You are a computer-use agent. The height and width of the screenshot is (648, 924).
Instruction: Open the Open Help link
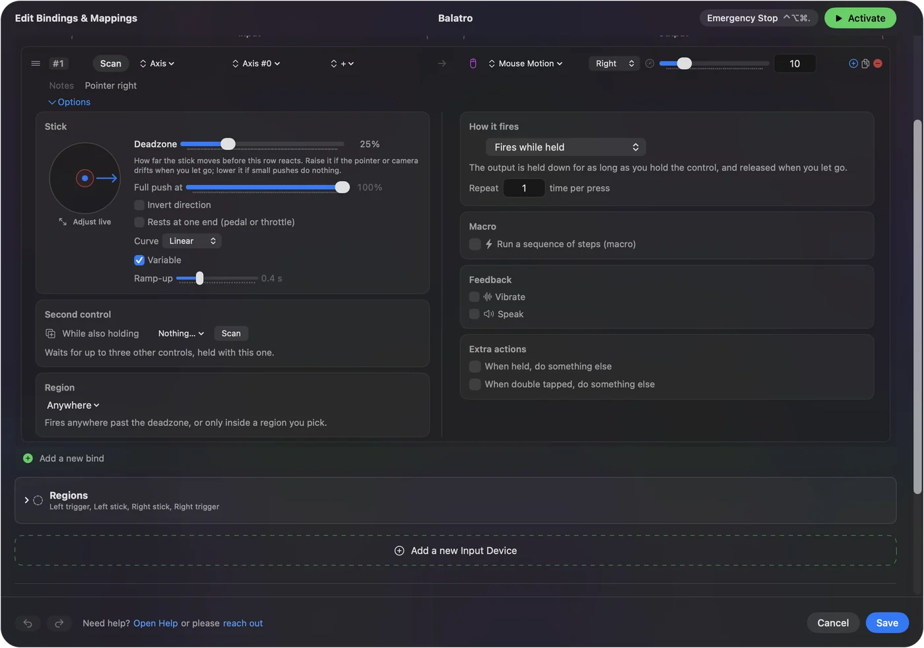(x=156, y=624)
